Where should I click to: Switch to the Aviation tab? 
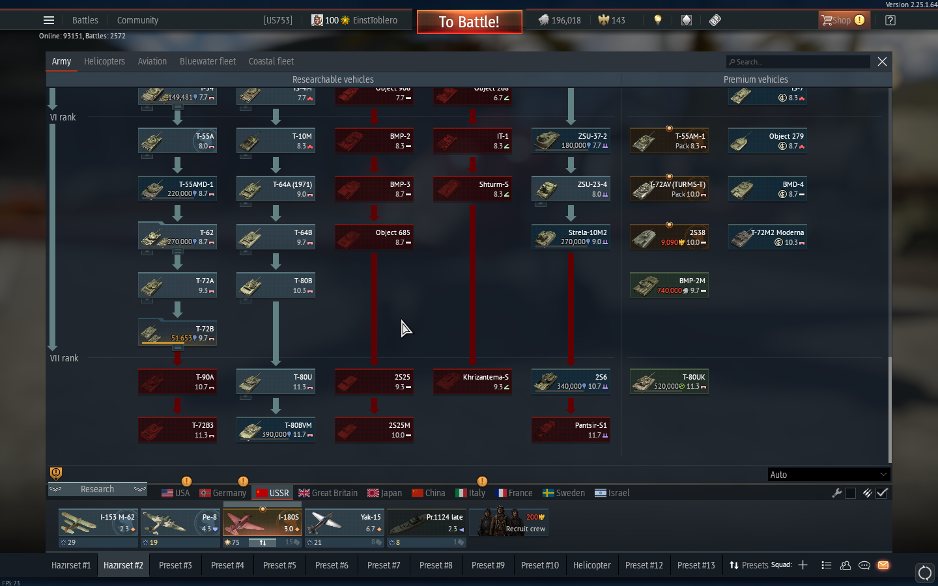[x=152, y=61]
